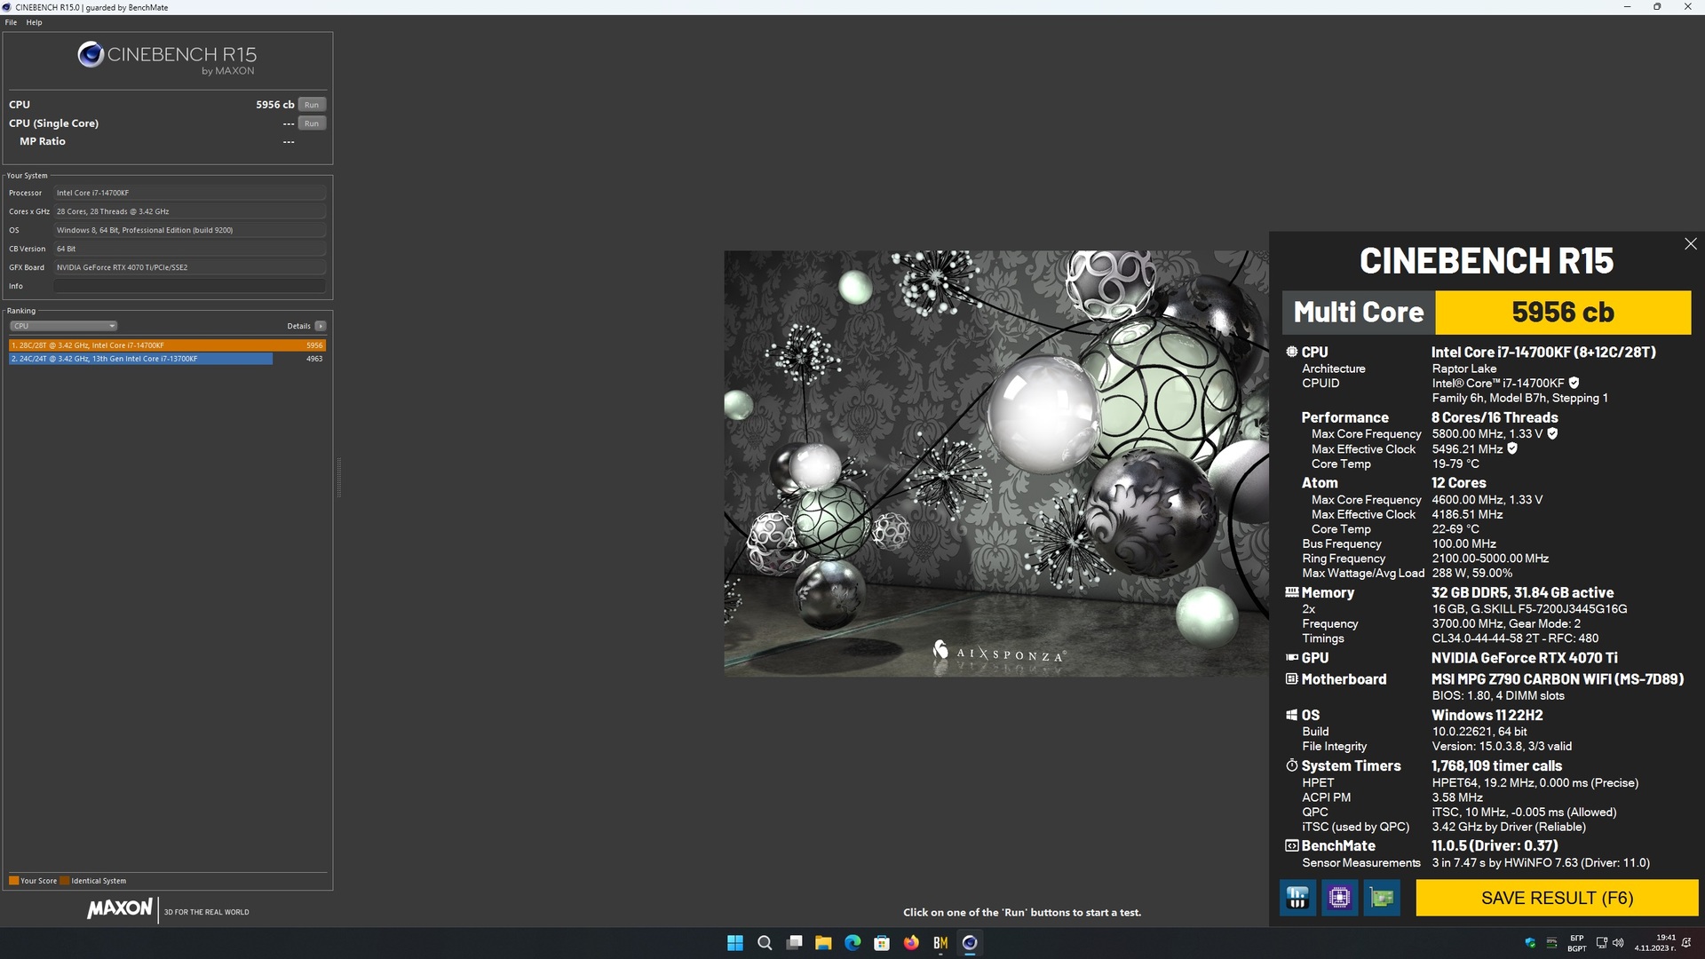
Task: Click the OS Windows section icon
Action: [x=1291, y=715]
